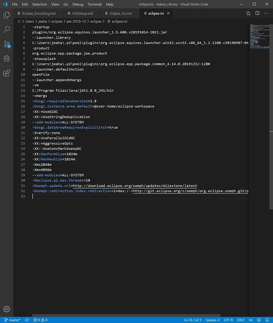Open the Manage gear at bottom left
Screen dimensions: 273x323
(6, 309)
